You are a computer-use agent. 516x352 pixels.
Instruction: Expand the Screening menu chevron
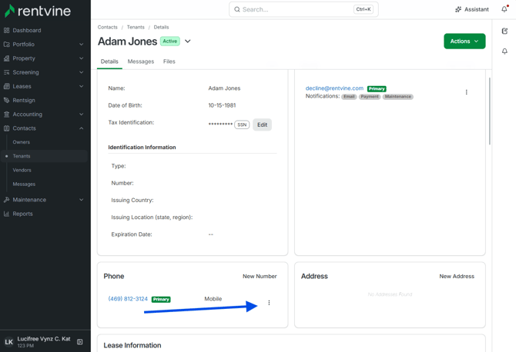82,72
